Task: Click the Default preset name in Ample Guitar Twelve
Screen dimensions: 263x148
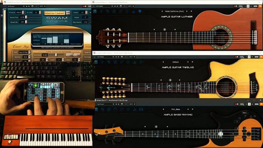Action: pyautogui.click(x=175, y=62)
